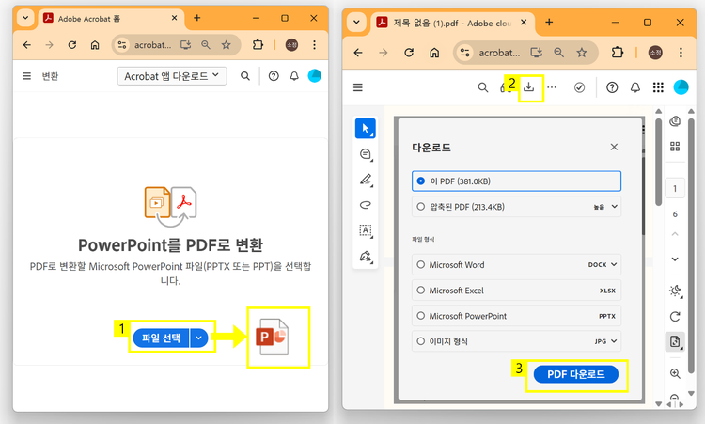Click the page fit document icon
The height and width of the screenshot is (424, 705).
[675, 341]
